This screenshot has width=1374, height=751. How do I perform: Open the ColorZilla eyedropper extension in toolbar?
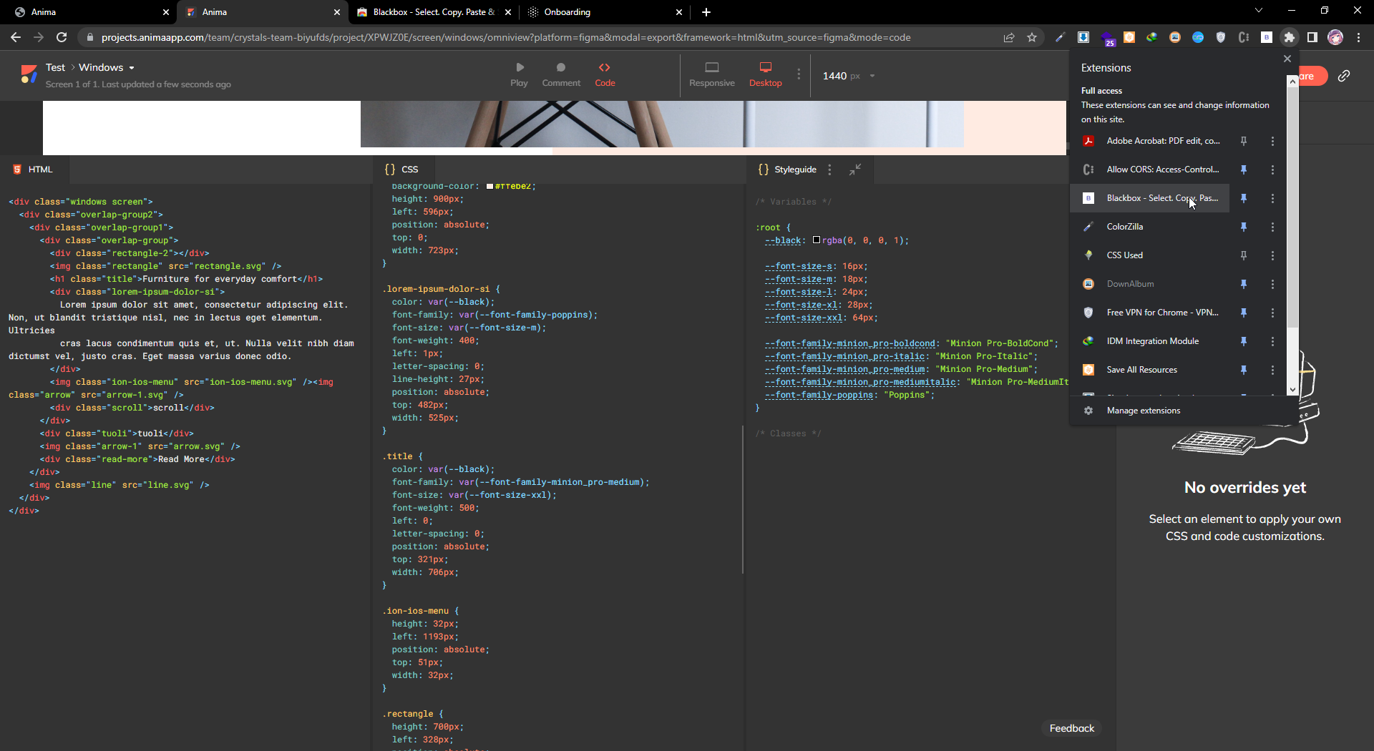[1061, 37]
